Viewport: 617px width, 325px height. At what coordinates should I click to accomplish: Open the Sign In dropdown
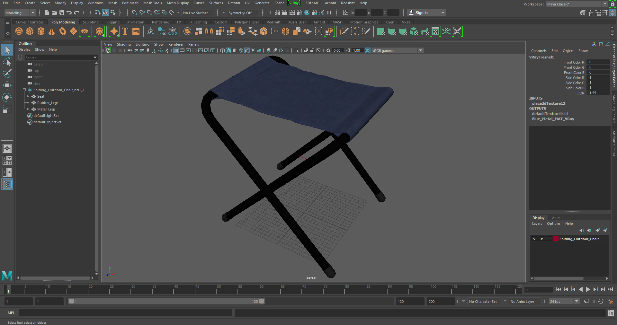click(x=426, y=13)
